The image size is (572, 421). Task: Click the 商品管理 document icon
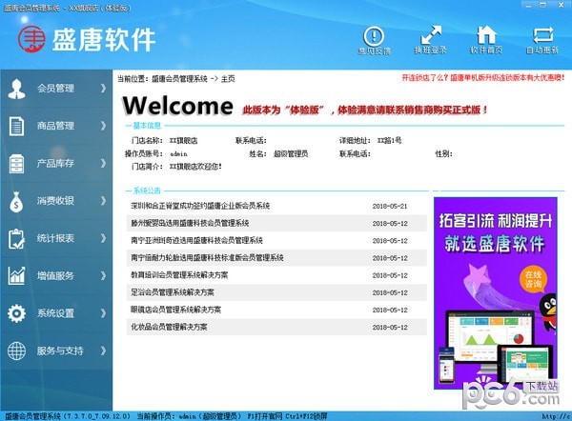click(16, 126)
